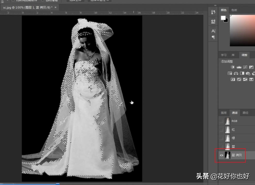This screenshot has width=255, height=185.
Task: Show the RGB channel visibility
Action: pyautogui.click(x=221, y=121)
